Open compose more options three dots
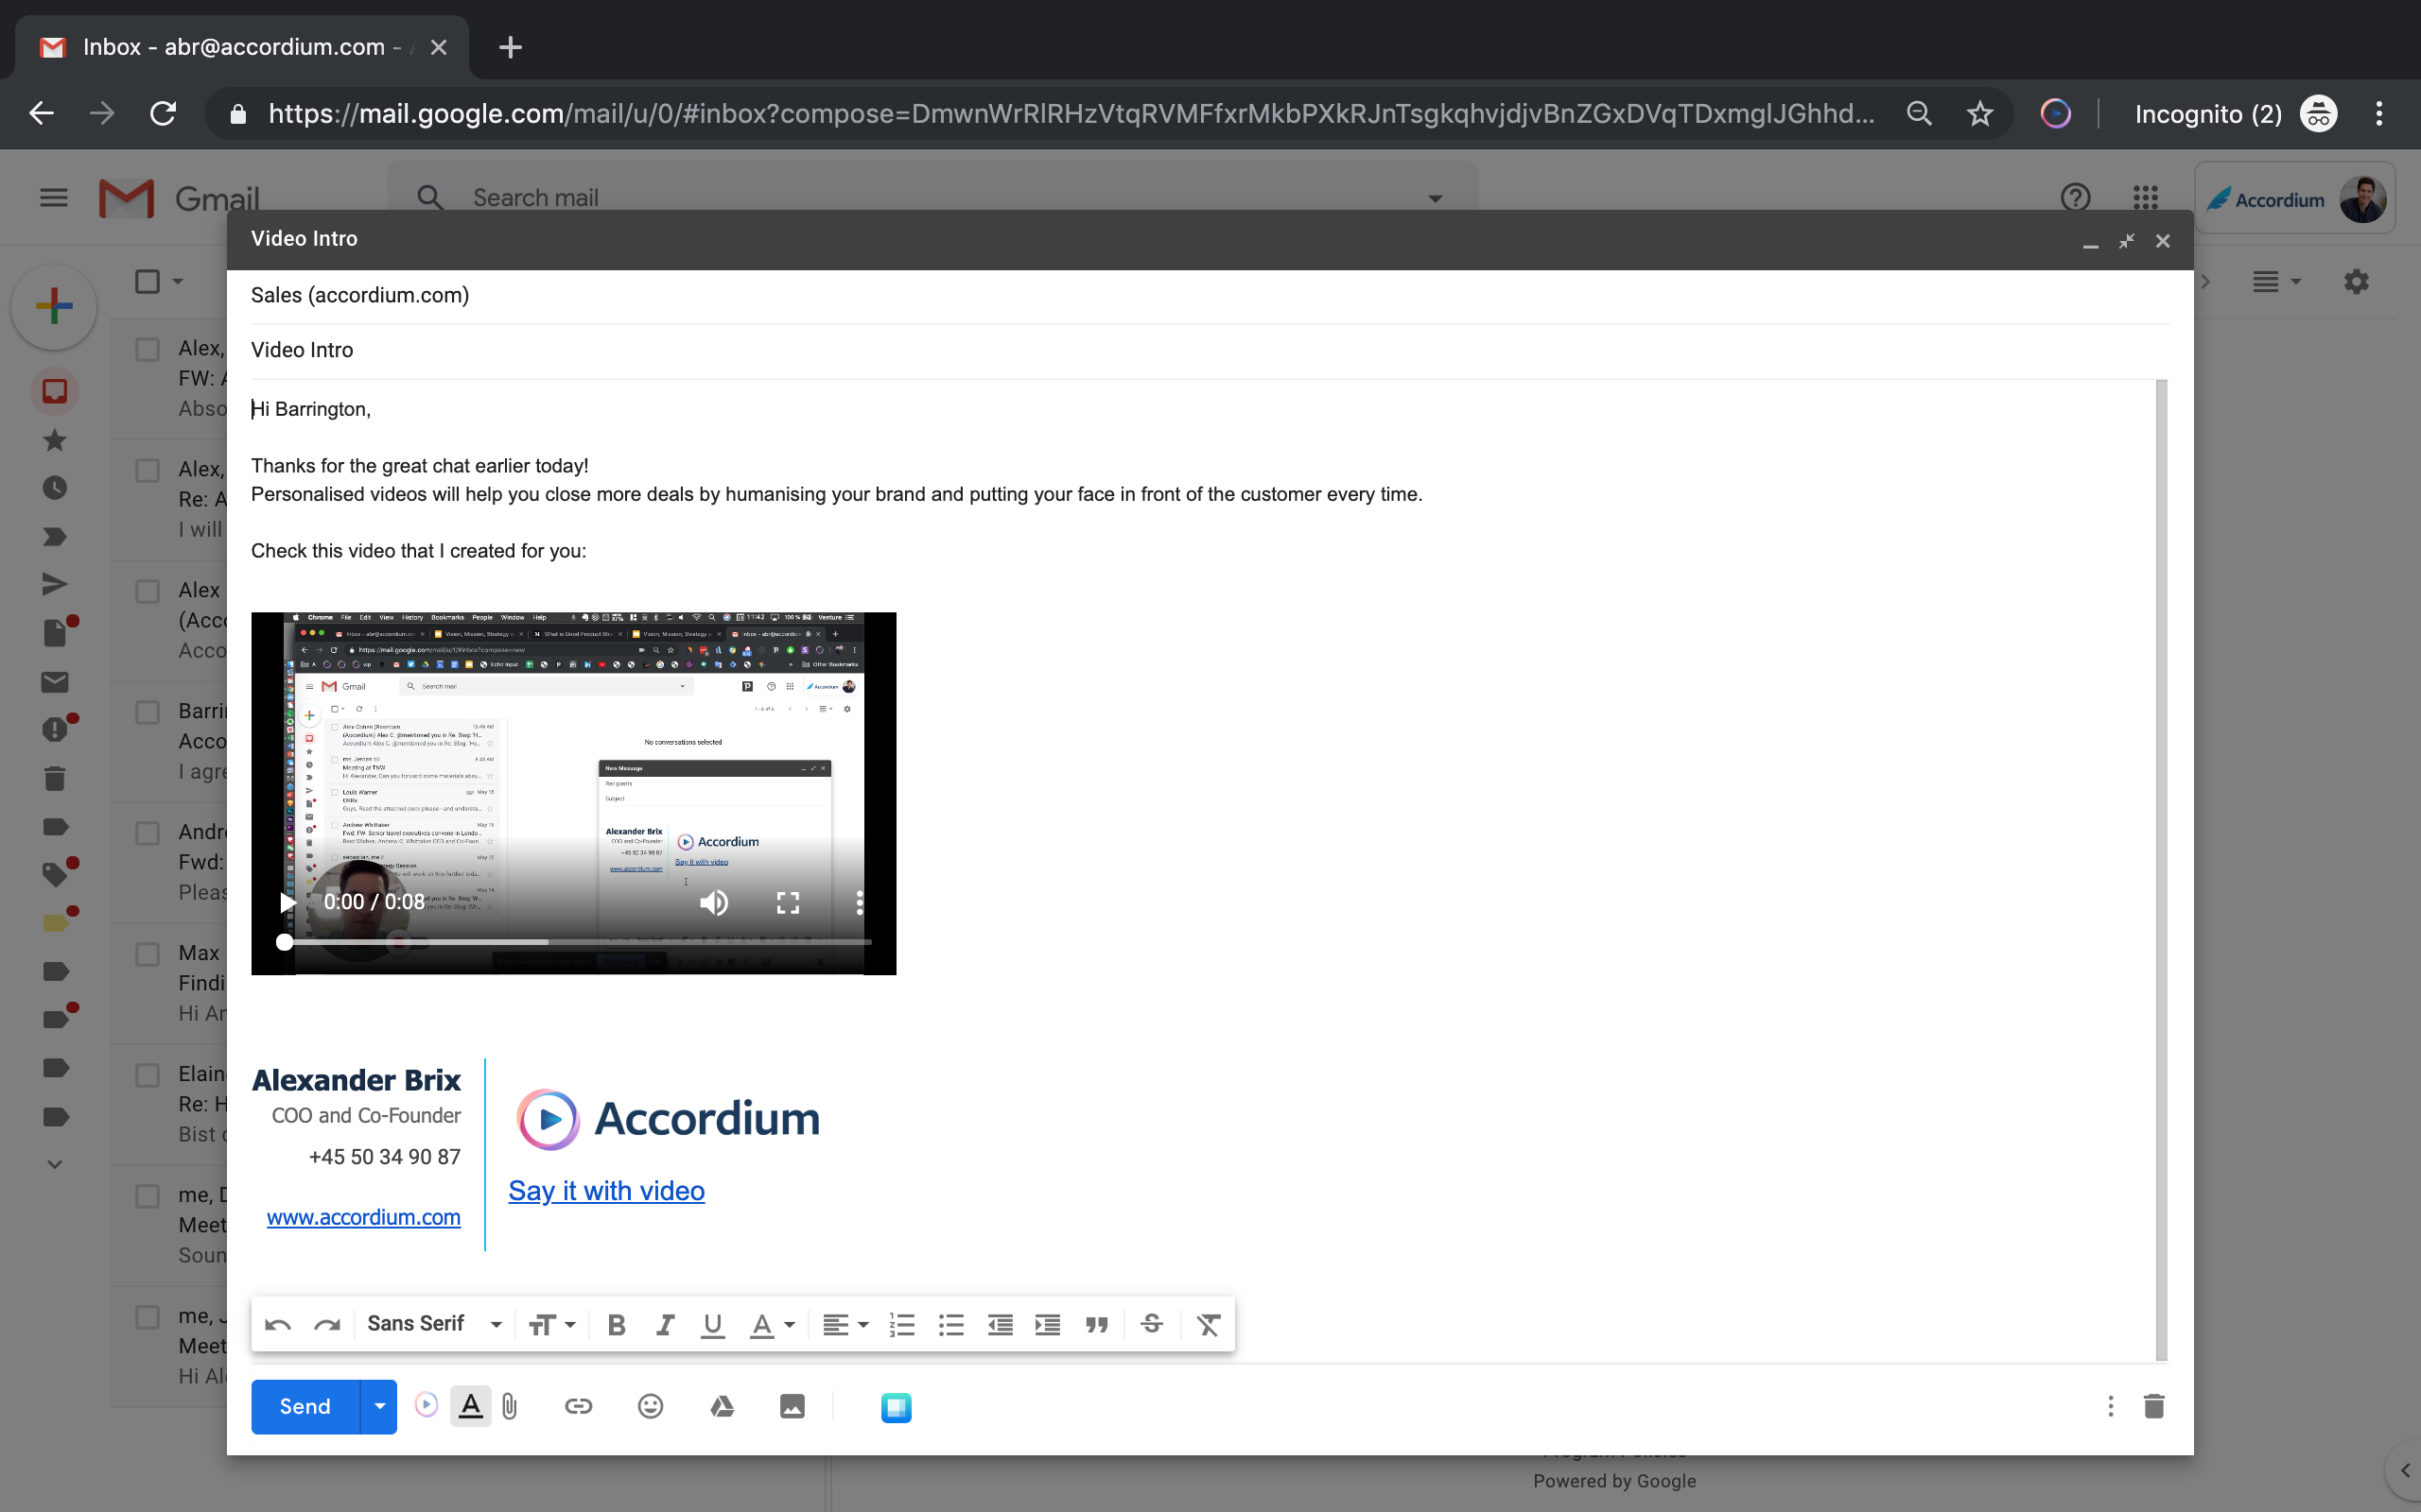2421x1512 pixels. coord(2110,1407)
